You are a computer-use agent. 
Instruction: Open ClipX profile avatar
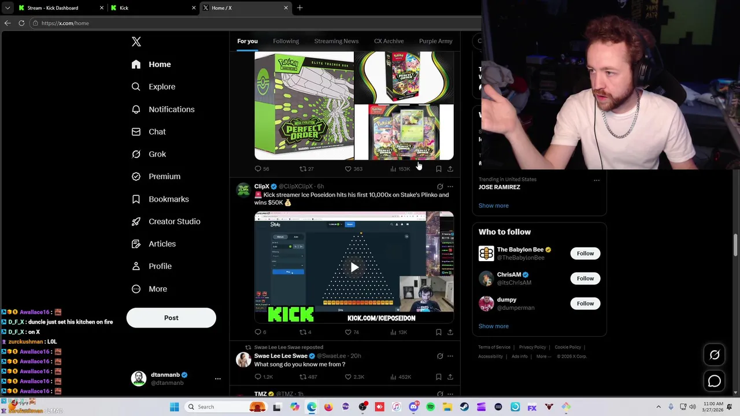point(243,190)
